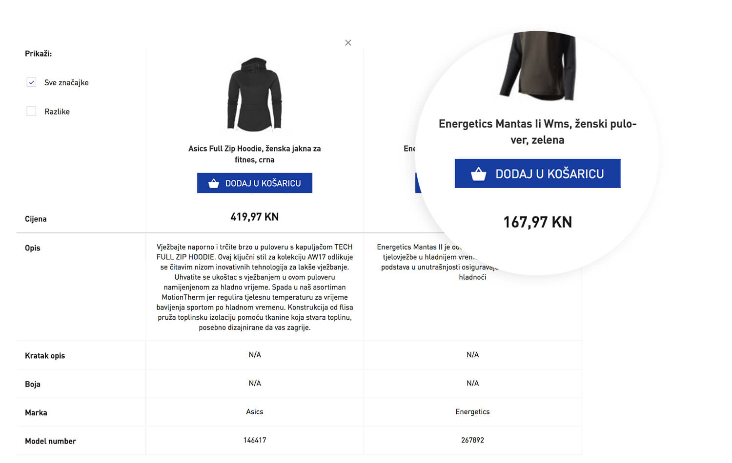Close the product comparison with the X icon
732x463 pixels.
pyautogui.click(x=348, y=43)
